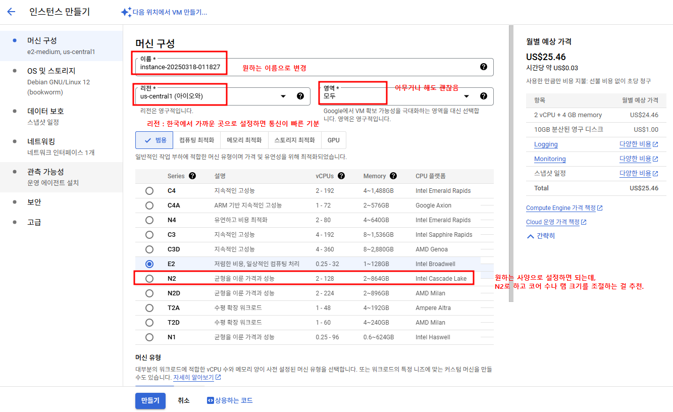Open help icon in the 이름 field
Viewport: 673px width, 412px height.
tap(484, 67)
